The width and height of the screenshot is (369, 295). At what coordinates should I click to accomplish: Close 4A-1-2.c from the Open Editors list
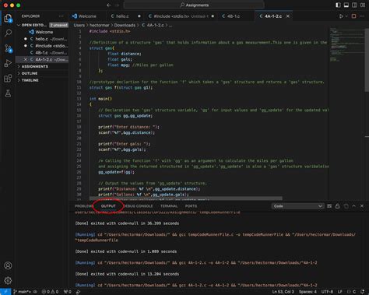(x=26, y=59)
